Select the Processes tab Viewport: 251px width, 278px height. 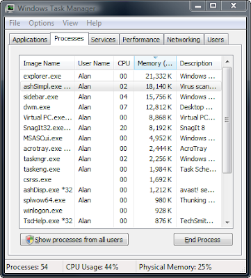[x=69, y=38]
